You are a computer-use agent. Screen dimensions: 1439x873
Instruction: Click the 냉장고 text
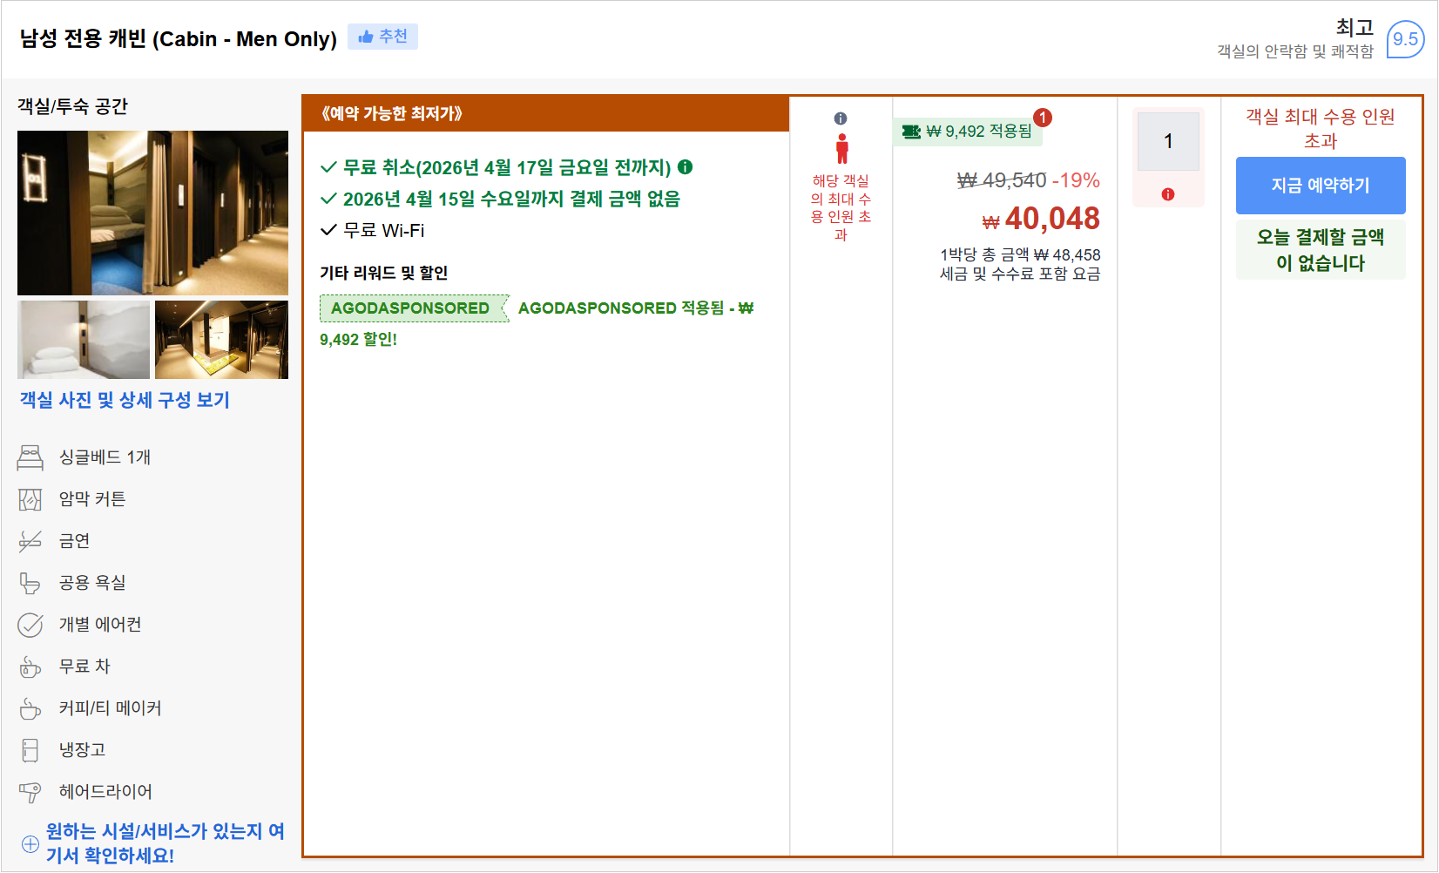tap(82, 750)
